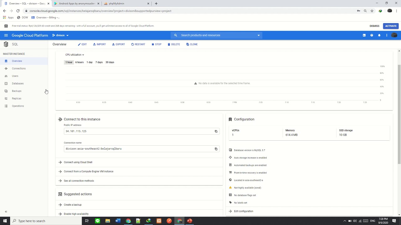The width and height of the screenshot is (401, 225).
Task: Open the Windows notification center icon
Action: (x=394, y=221)
